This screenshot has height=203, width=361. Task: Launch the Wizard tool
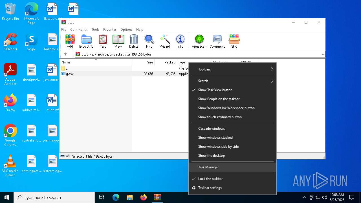tap(165, 41)
